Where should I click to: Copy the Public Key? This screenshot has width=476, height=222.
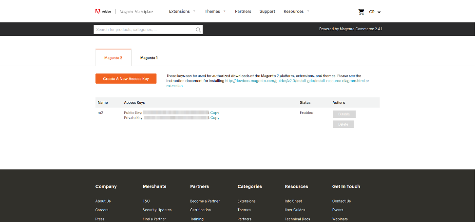[x=214, y=113]
